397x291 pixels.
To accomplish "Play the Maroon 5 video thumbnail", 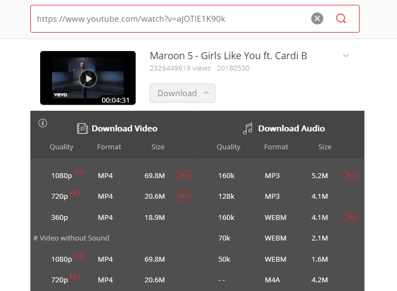I will point(88,78).
